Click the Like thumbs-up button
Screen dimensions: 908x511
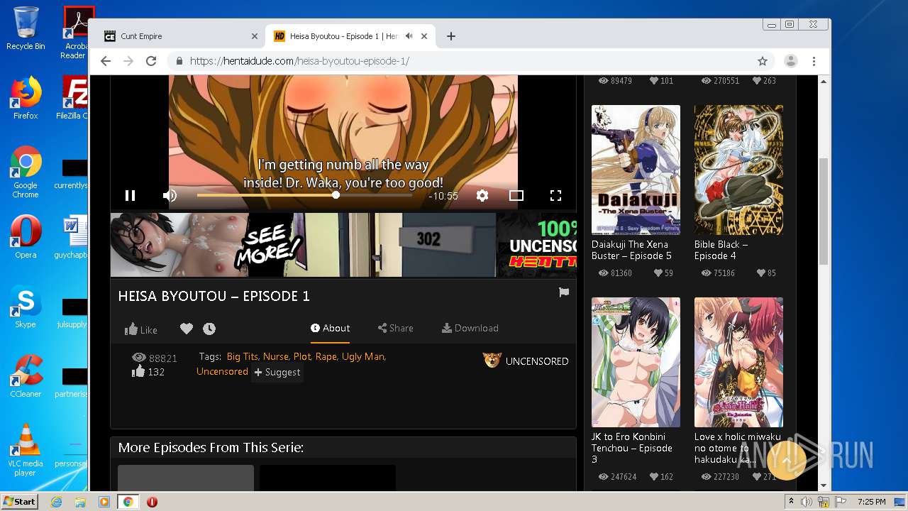pos(140,329)
